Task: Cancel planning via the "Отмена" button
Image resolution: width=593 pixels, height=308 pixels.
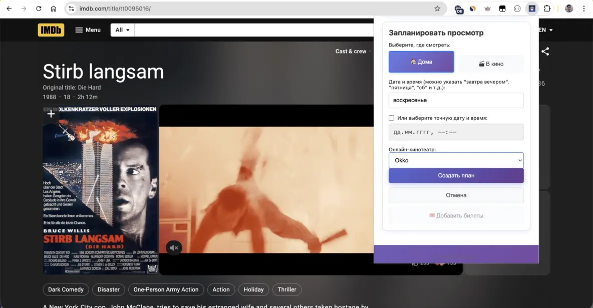Action: click(456, 195)
